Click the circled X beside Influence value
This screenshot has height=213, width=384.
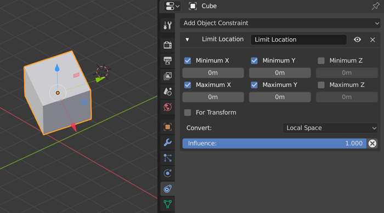[x=372, y=143]
